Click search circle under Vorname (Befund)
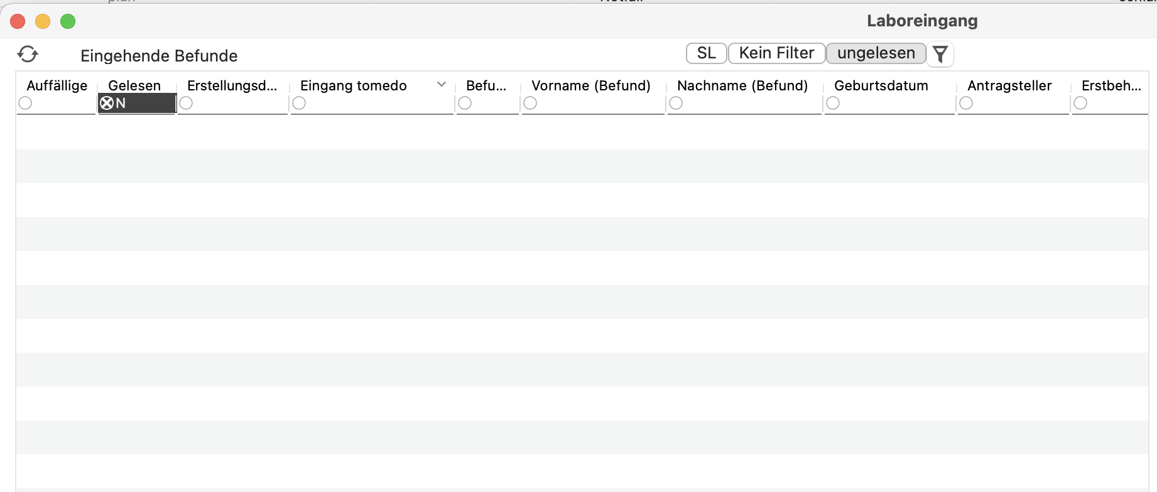The image size is (1157, 492). 530,103
